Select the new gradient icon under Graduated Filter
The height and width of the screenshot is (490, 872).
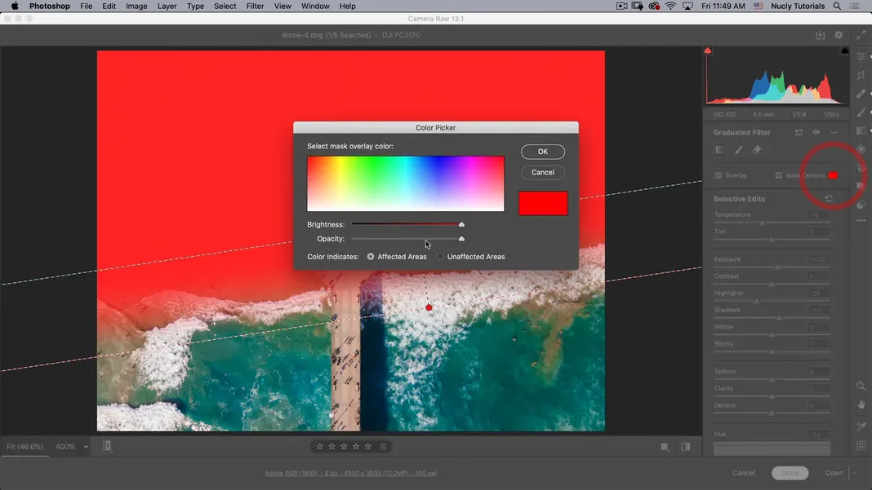pyautogui.click(x=720, y=150)
